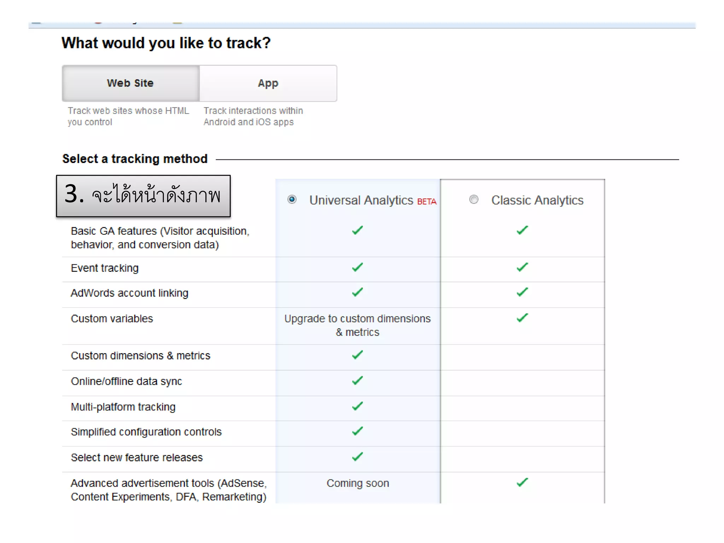This screenshot has width=724, height=543.
Task: Click the Universal Analytics label text
Action: [361, 200]
